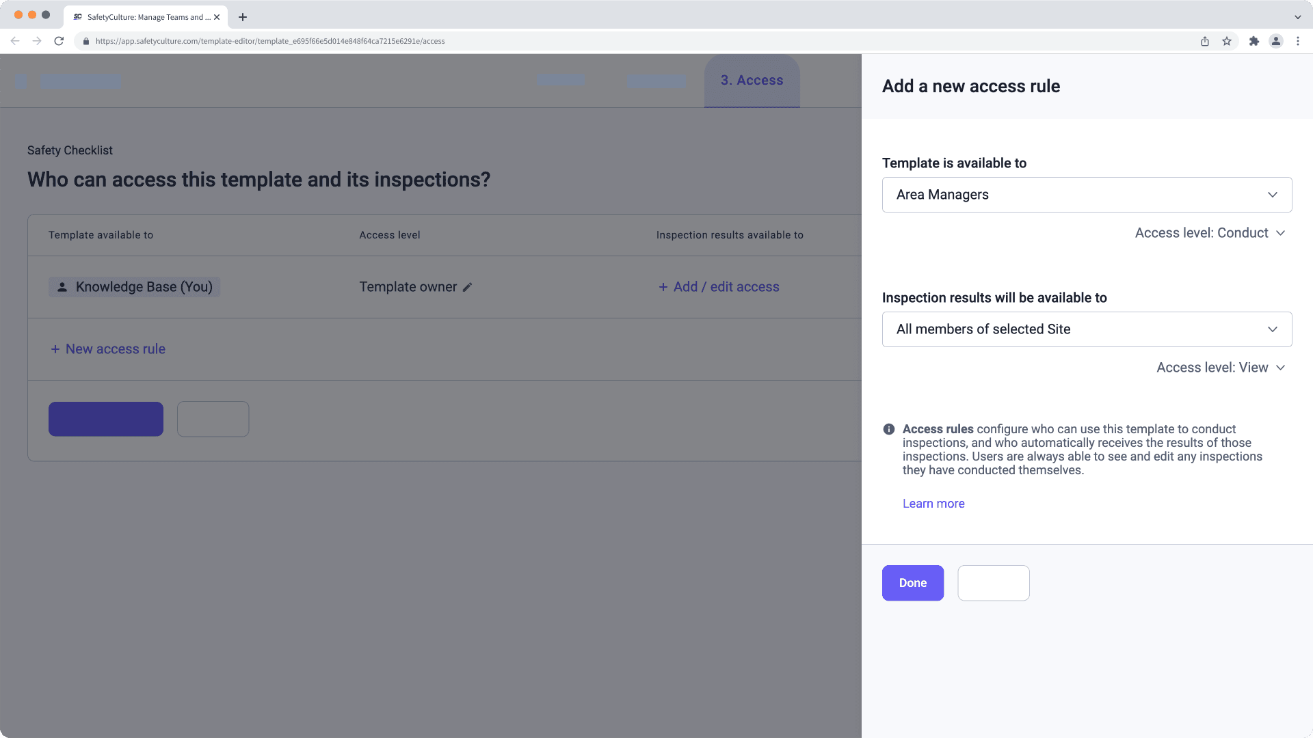Click the share icon in the address bar
Viewport: 1313px width, 738px height.
(1204, 41)
